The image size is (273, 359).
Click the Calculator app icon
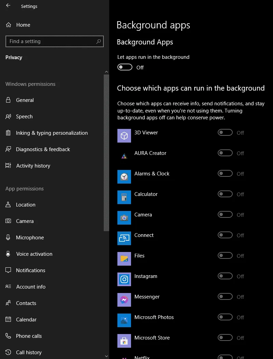tap(124, 197)
